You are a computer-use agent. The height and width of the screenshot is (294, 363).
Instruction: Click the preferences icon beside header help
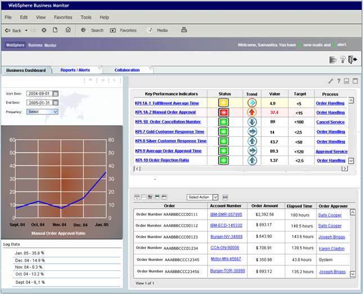[333, 60]
